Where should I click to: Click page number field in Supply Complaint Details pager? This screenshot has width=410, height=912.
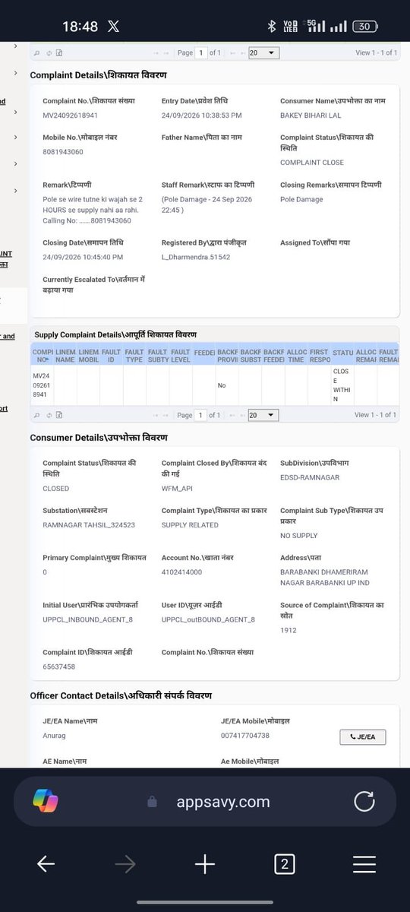tap(201, 415)
